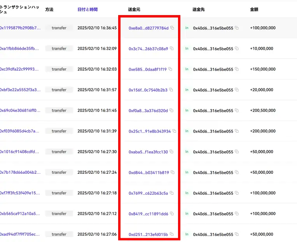The width and height of the screenshot is (297, 242).
Task: Sort by 日付と時間 column header
Action: [87, 9]
